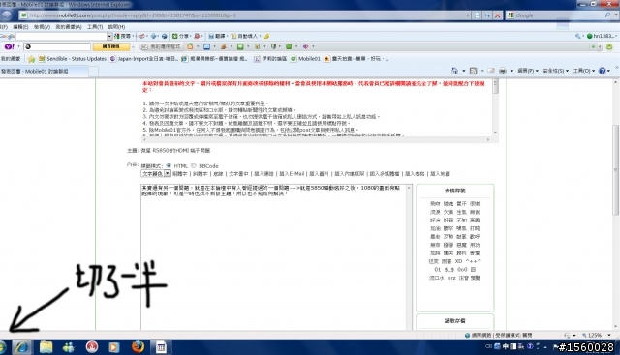
Task: Click the Windows Media Player taskbar icon
Action: click(114, 347)
